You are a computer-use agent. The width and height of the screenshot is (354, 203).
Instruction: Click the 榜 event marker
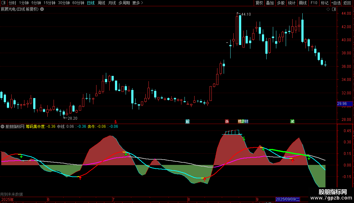tap(240, 121)
